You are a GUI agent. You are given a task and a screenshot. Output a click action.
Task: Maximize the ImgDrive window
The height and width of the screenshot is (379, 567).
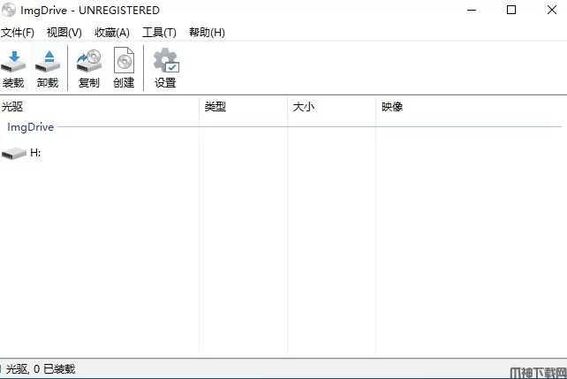point(511,10)
